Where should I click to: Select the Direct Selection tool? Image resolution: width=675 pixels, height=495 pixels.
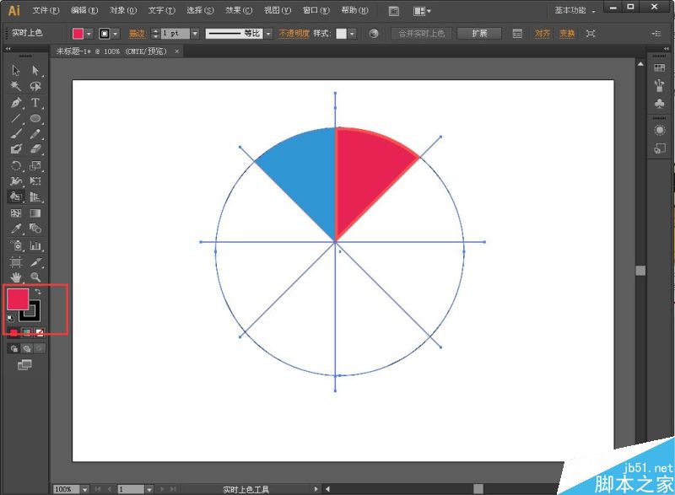pos(35,70)
